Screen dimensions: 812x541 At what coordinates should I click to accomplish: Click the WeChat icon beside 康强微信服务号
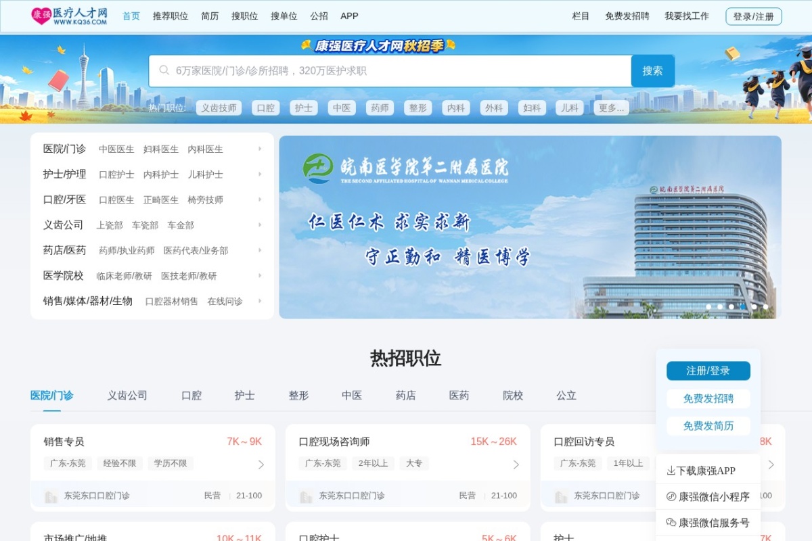(671, 522)
